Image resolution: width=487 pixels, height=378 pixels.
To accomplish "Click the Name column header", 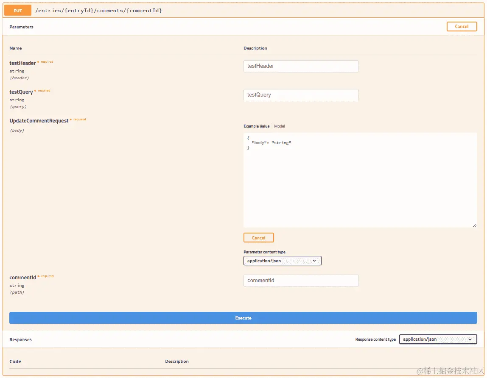I will [16, 48].
